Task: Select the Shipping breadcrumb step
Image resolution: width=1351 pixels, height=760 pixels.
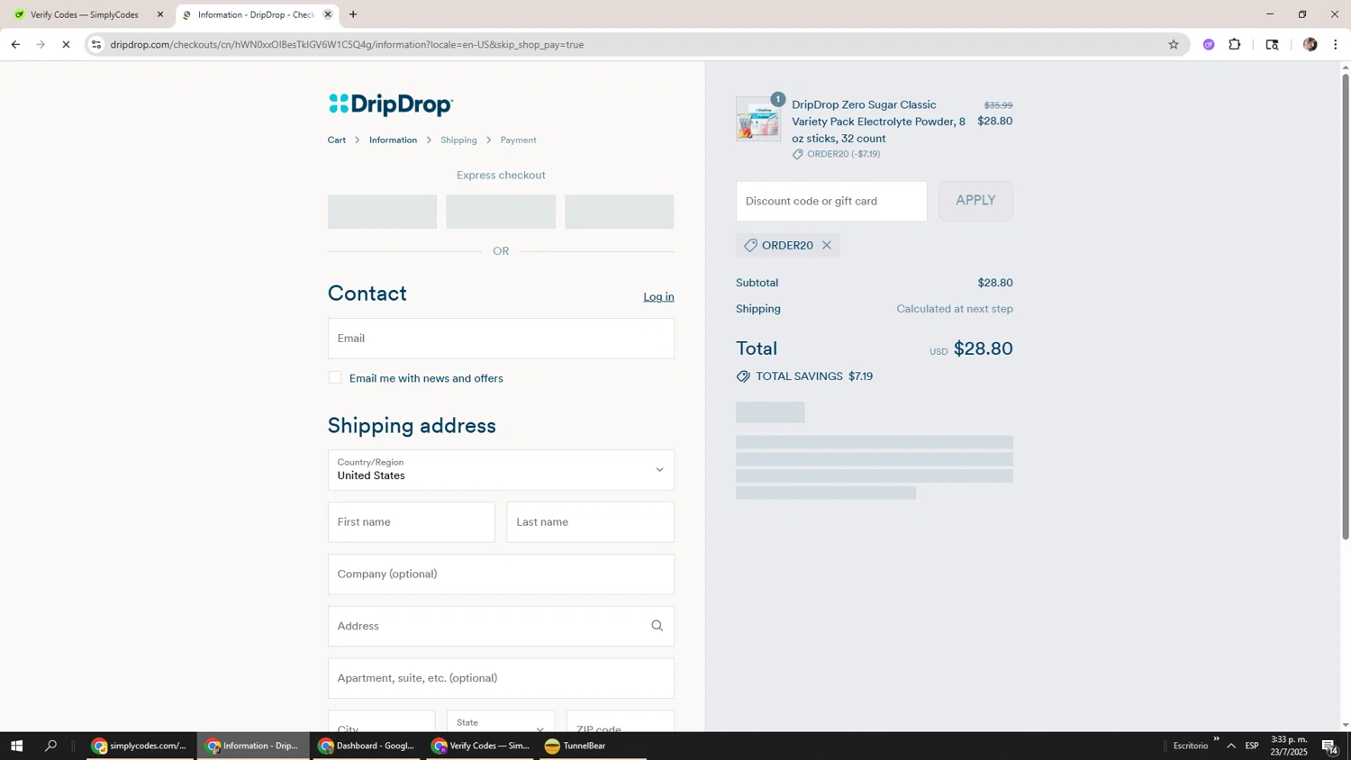Action: pos(458,140)
